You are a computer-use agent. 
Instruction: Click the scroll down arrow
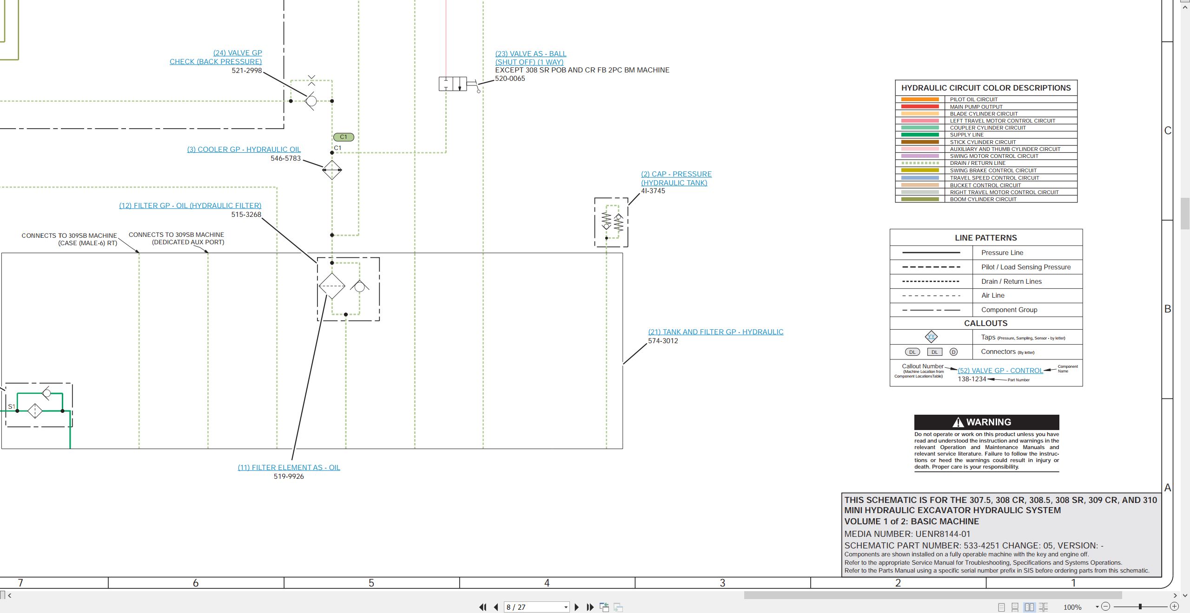tap(1185, 595)
